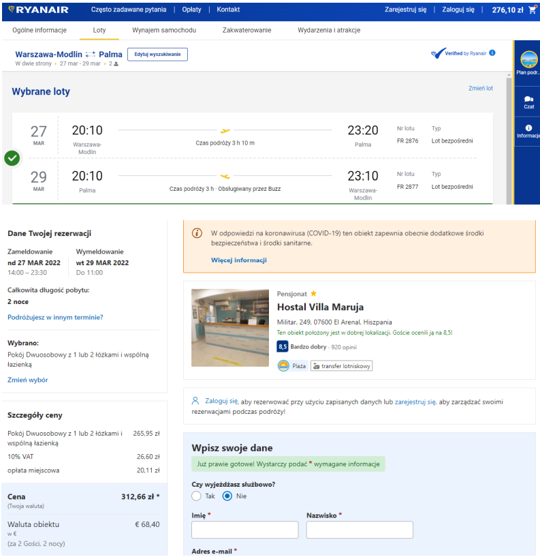The width and height of the screenshot is (540, 557).
Task: Open the shopping cart icon
Action: (x=533, y=10)
